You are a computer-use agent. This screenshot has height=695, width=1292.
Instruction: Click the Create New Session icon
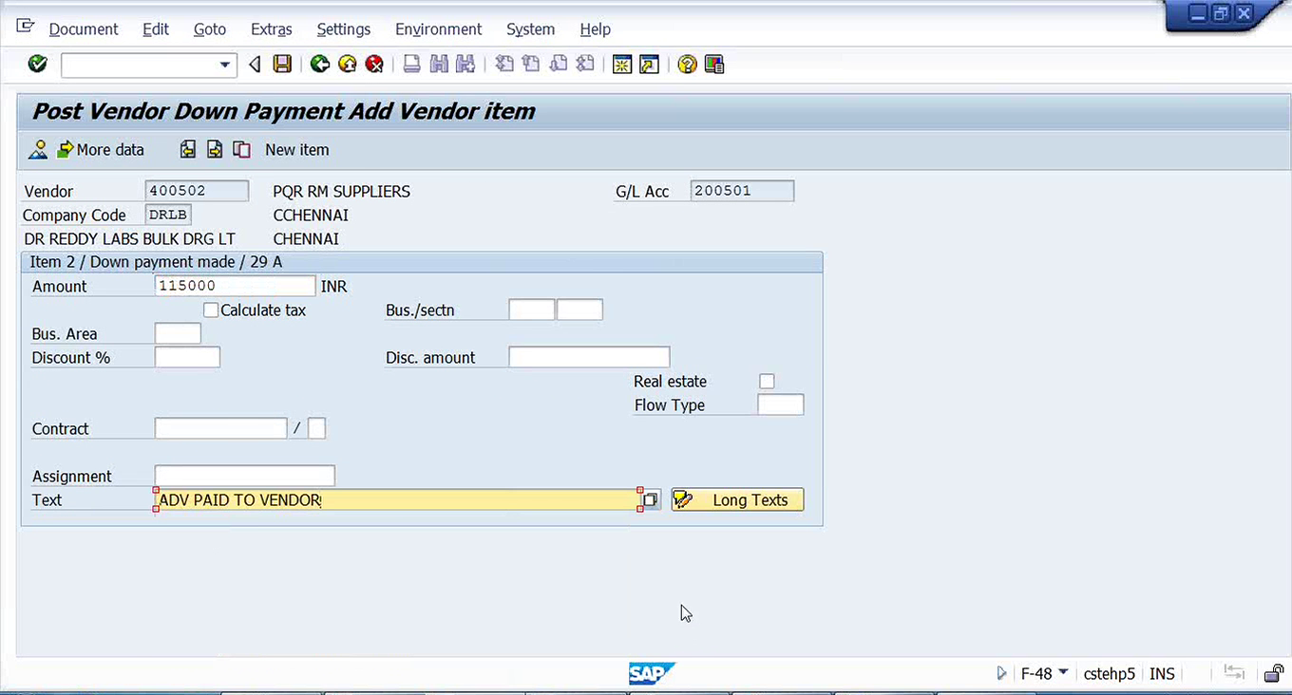pyautogui.click(x=622, y=65)
